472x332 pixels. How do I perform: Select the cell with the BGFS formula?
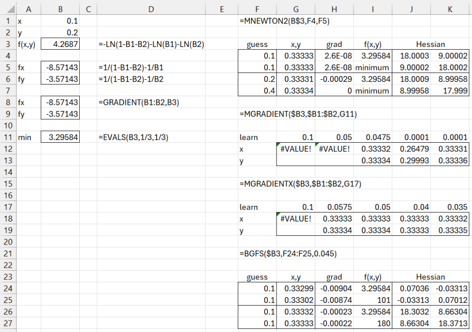[x=257, y=253]
